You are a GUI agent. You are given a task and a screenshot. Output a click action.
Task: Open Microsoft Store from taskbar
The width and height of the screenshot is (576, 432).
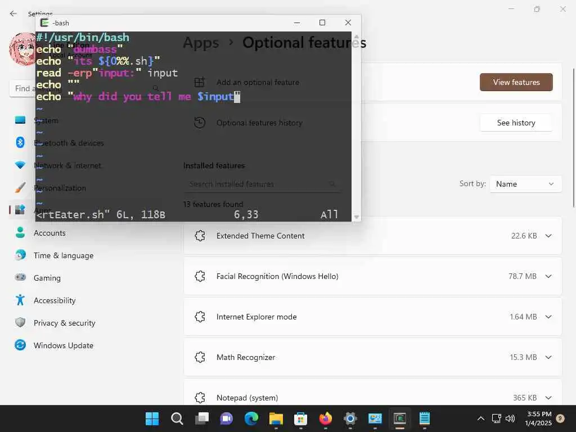click(x=300, y=418)
